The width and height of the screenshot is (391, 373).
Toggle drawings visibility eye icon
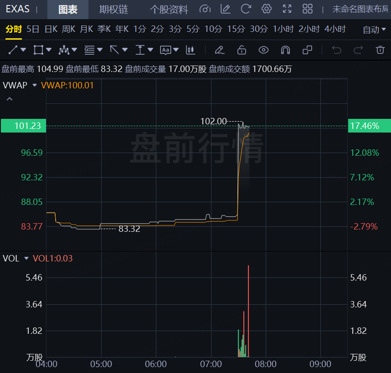pos(263,50)
